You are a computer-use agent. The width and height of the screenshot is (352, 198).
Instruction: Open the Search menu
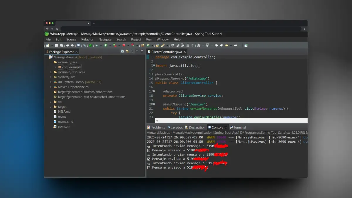(121, 39)
